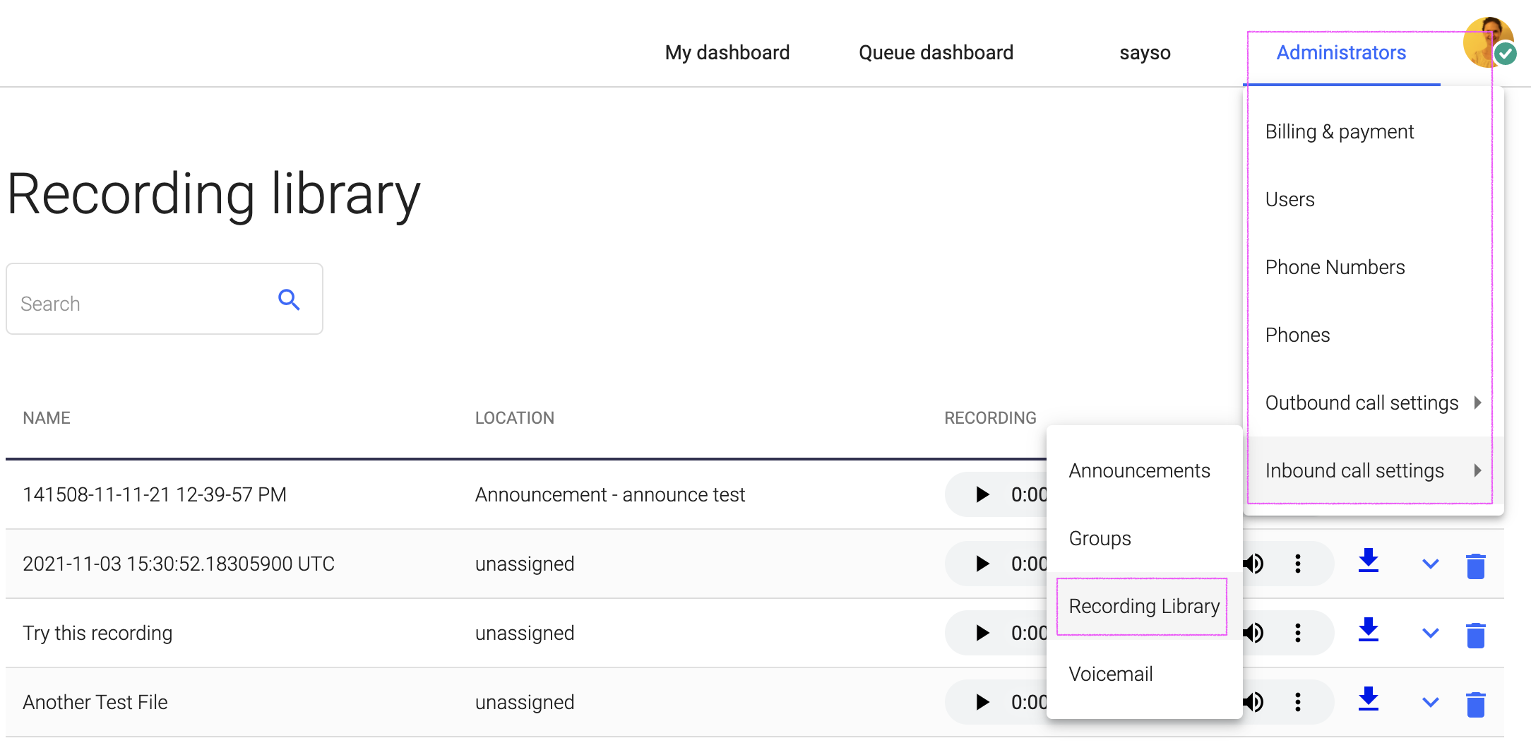Open Billing & payment settings
The image size is (1531, 743).
1340,131
